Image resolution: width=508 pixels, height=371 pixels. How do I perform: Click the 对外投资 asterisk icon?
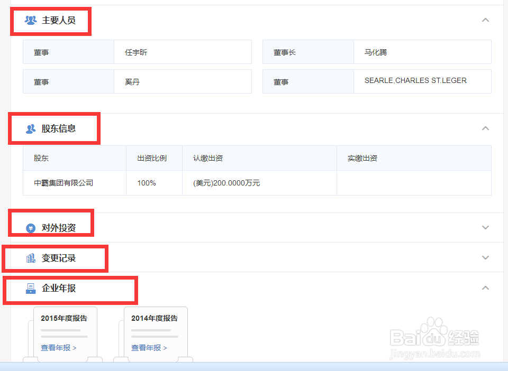point(30,227)
